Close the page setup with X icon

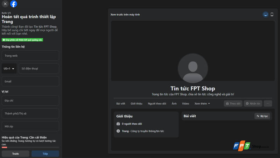(x=5, y=4)
